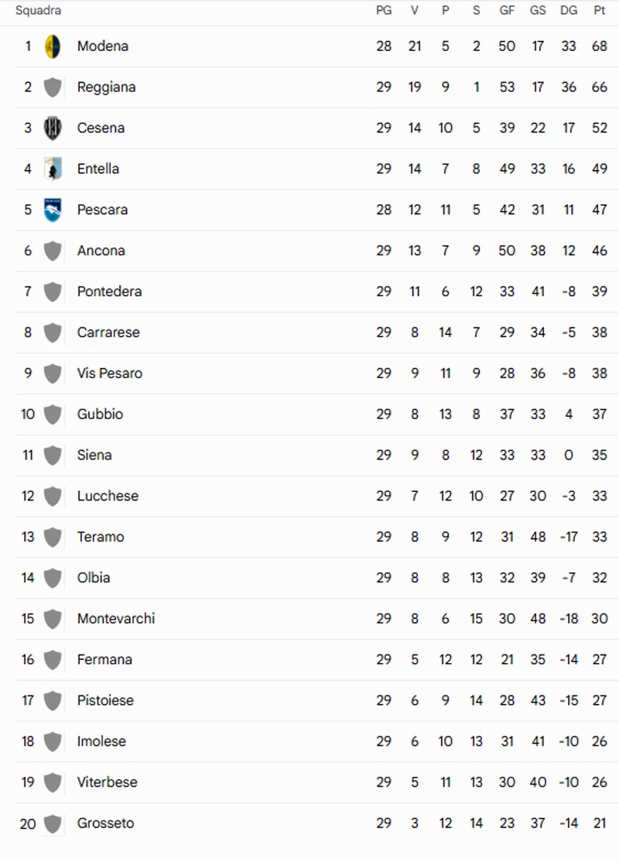Click the Squadra column header
619x861 pixels.
(39, 10)
